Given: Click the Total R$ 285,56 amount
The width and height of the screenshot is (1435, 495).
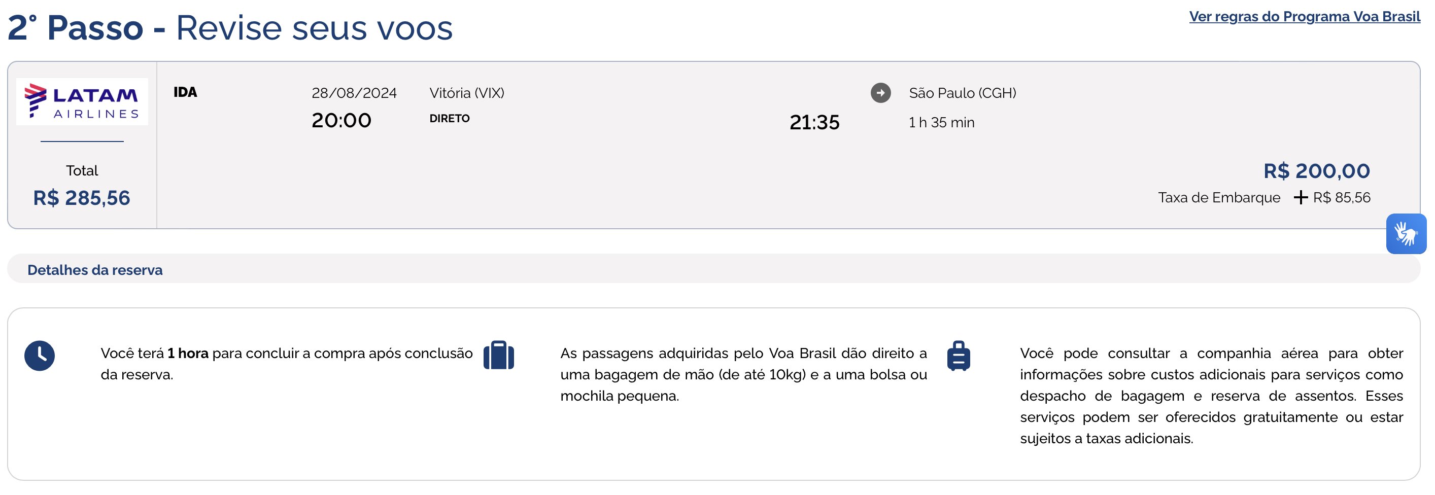Looking at the screenshot, I should point(81,198).
